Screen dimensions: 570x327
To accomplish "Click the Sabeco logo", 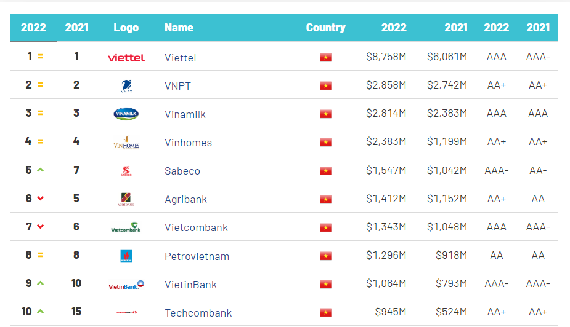I will 126,171.
